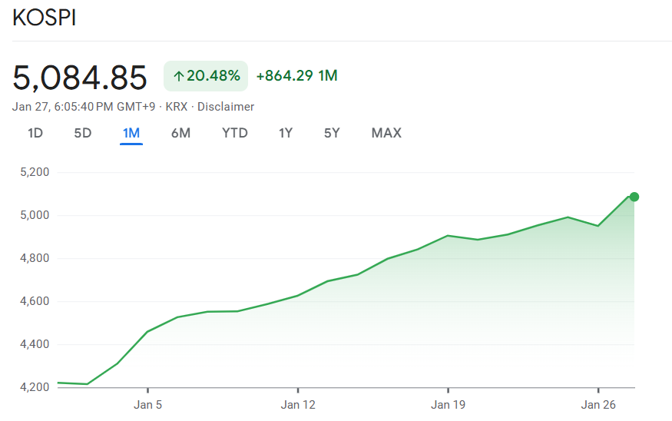Click the KOSPI index title
The height and width of the screenshot is (421, 672).
pyautogui.click(x=45, y=19)
